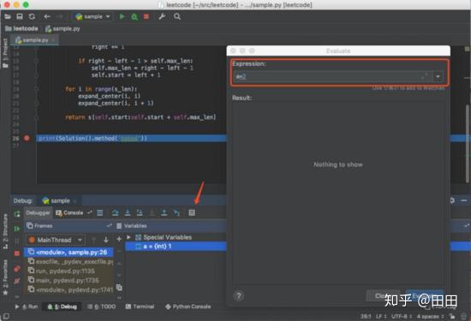The image size is (471, 321).
Task: Navigate back with the left arrow icon
Action: pos(47,16)
